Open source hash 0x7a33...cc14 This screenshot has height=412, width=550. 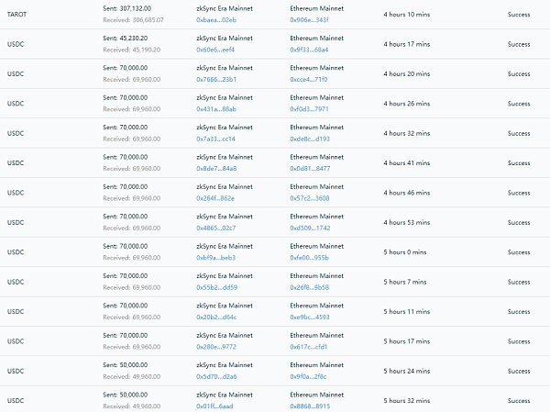215,139
